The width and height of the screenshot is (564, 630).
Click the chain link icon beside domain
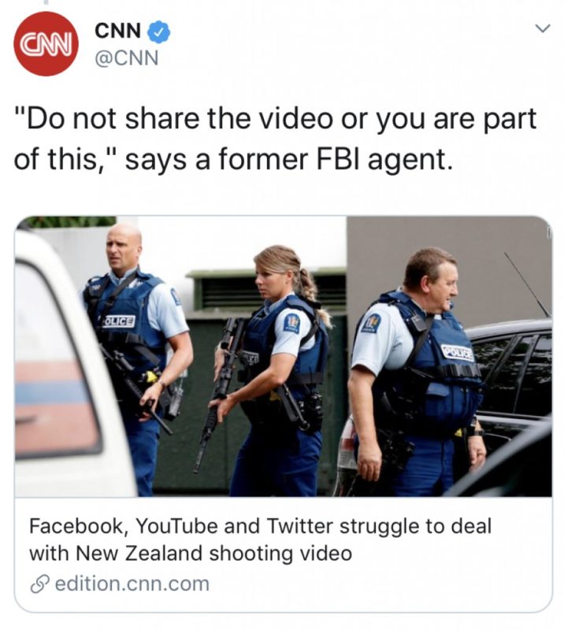[x=39, y=584]
